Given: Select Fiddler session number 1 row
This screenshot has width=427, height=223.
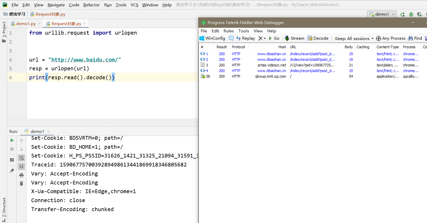Looking at the screenshot, I should 313,54.
